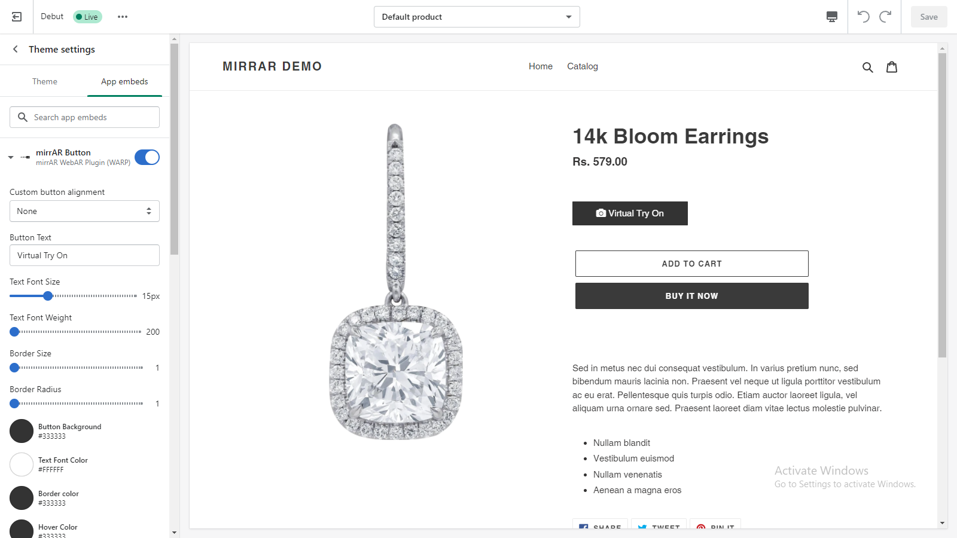Open the Catalog menu link
Screen dimensions: 957x538
pyautogui.click(x=583, y=66)
